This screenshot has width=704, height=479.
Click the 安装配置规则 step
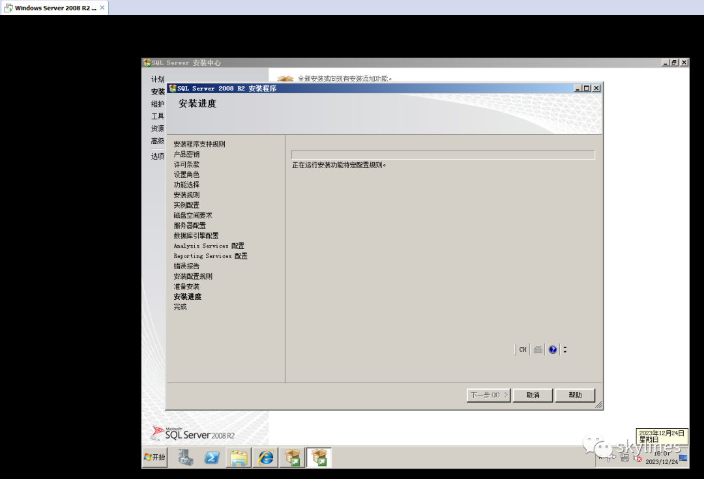click(x=192, y=276)
